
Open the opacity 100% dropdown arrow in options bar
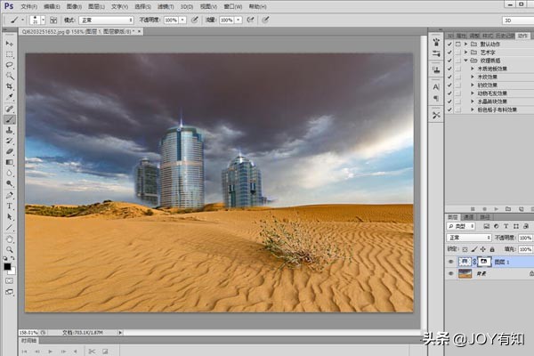pos(182,20)
